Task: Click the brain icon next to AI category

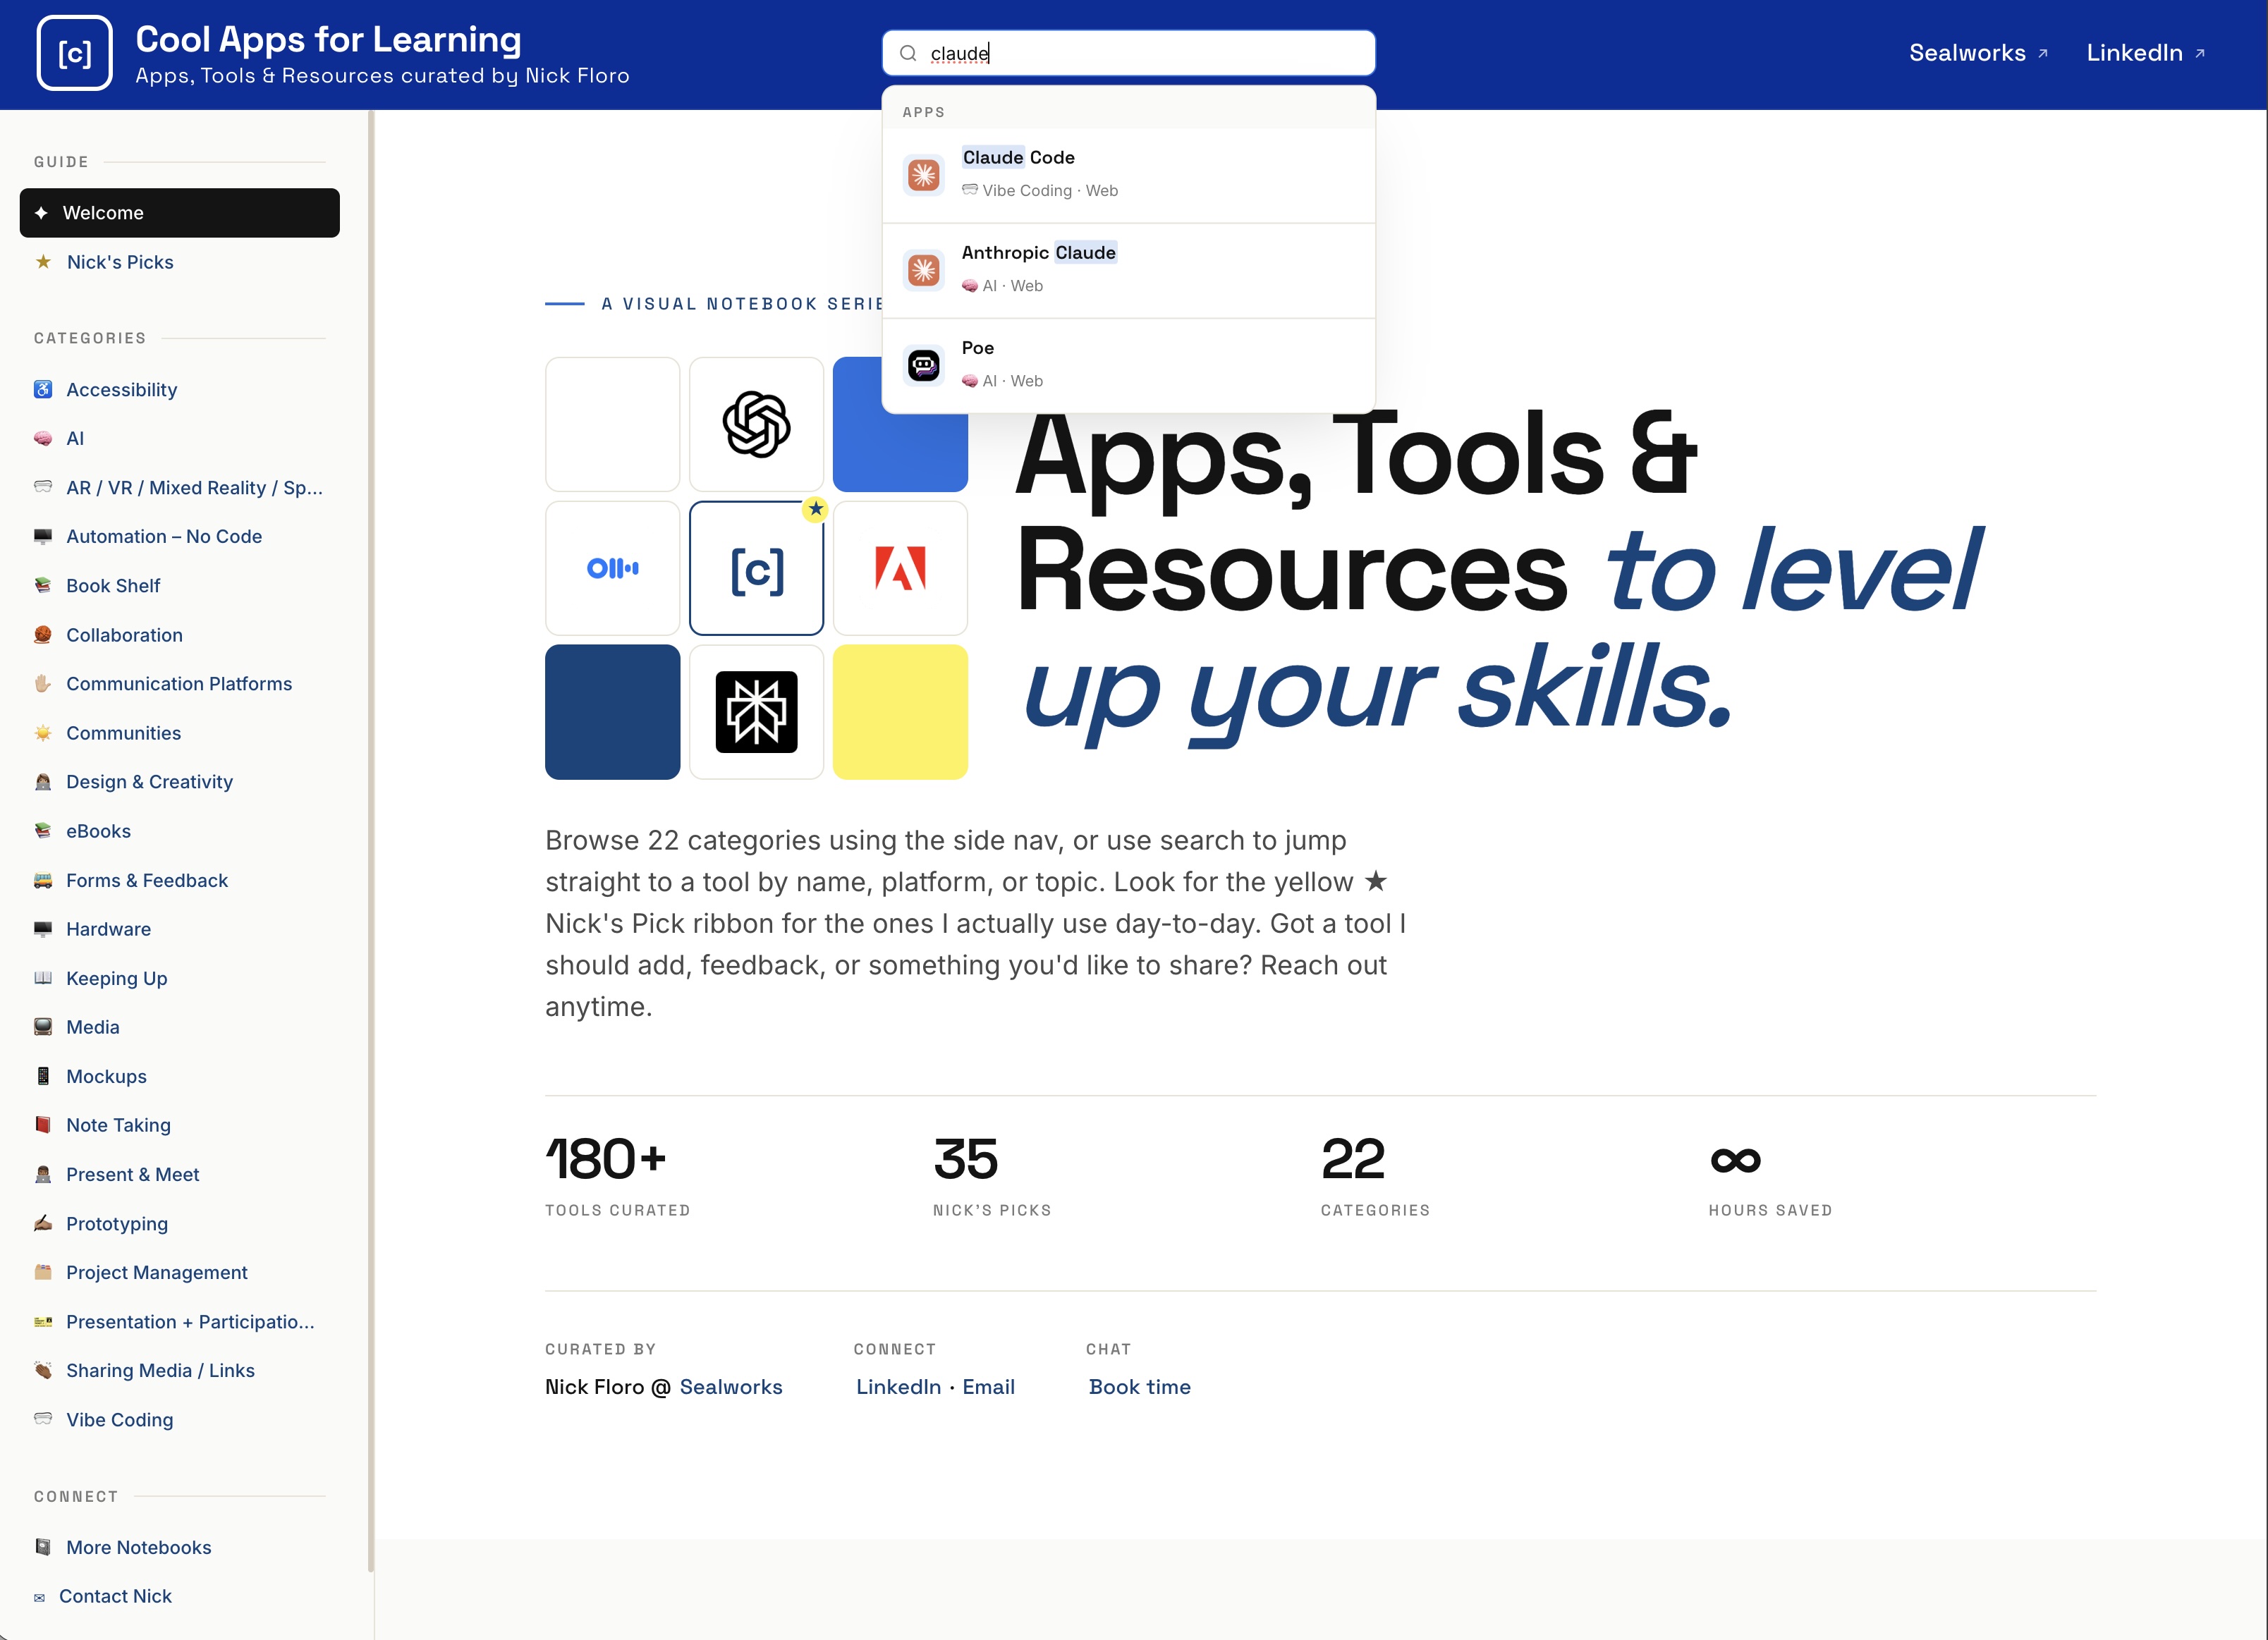Action: point(43,438)
